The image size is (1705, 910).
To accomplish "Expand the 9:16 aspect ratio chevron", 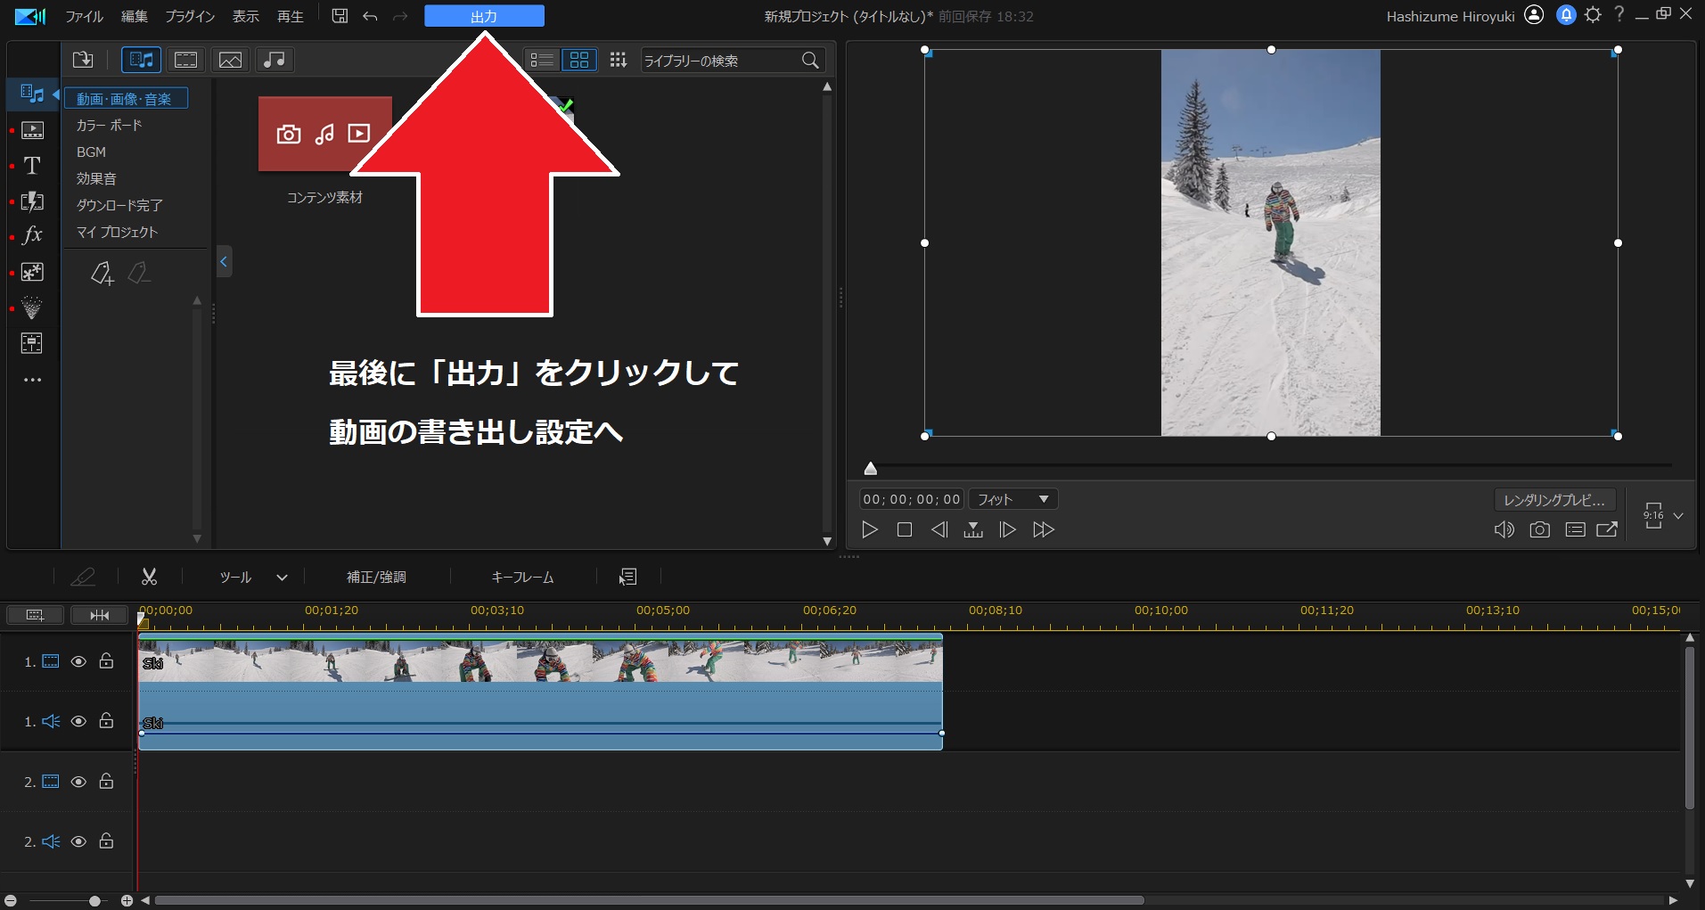I will click(1678, 516).
